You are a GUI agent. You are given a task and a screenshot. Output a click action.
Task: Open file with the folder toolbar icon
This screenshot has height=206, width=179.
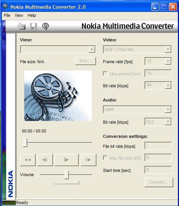[22, 26]
